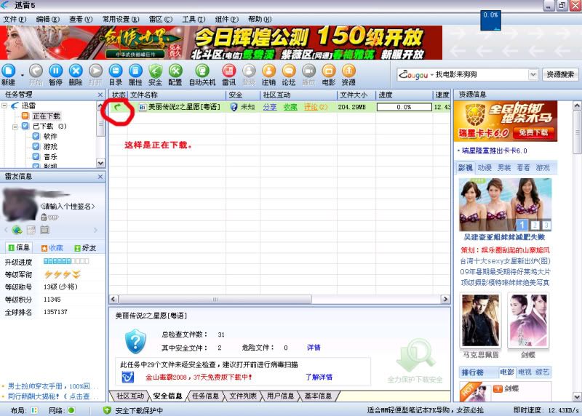Click the green 网络 network status icon
The image size is (582, 416).
(71, 410)
